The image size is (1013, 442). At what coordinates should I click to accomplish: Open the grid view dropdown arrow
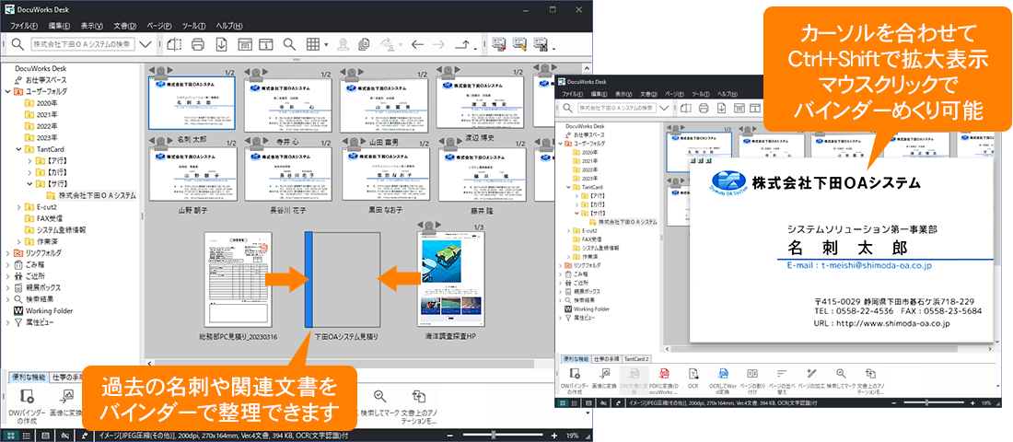(326, 45)
